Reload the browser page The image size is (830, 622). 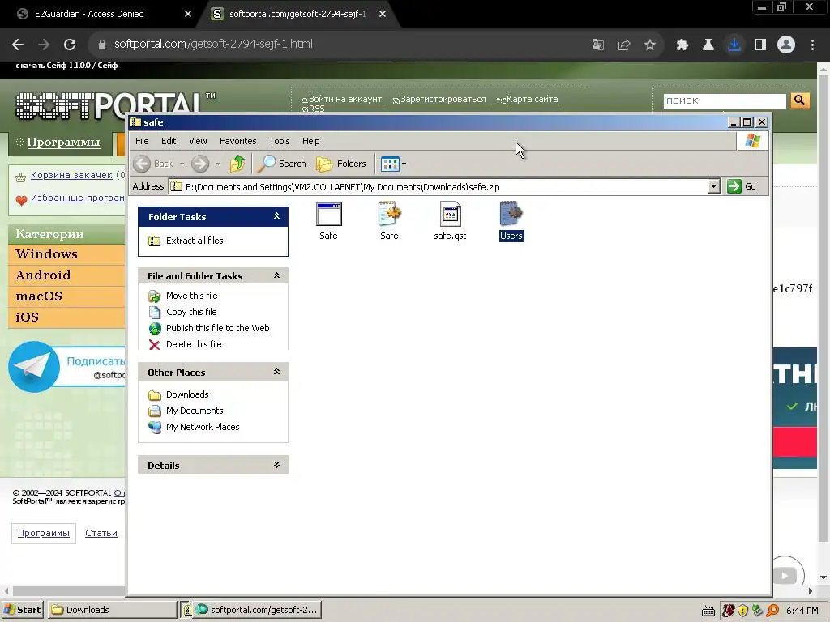pos(70,45)
